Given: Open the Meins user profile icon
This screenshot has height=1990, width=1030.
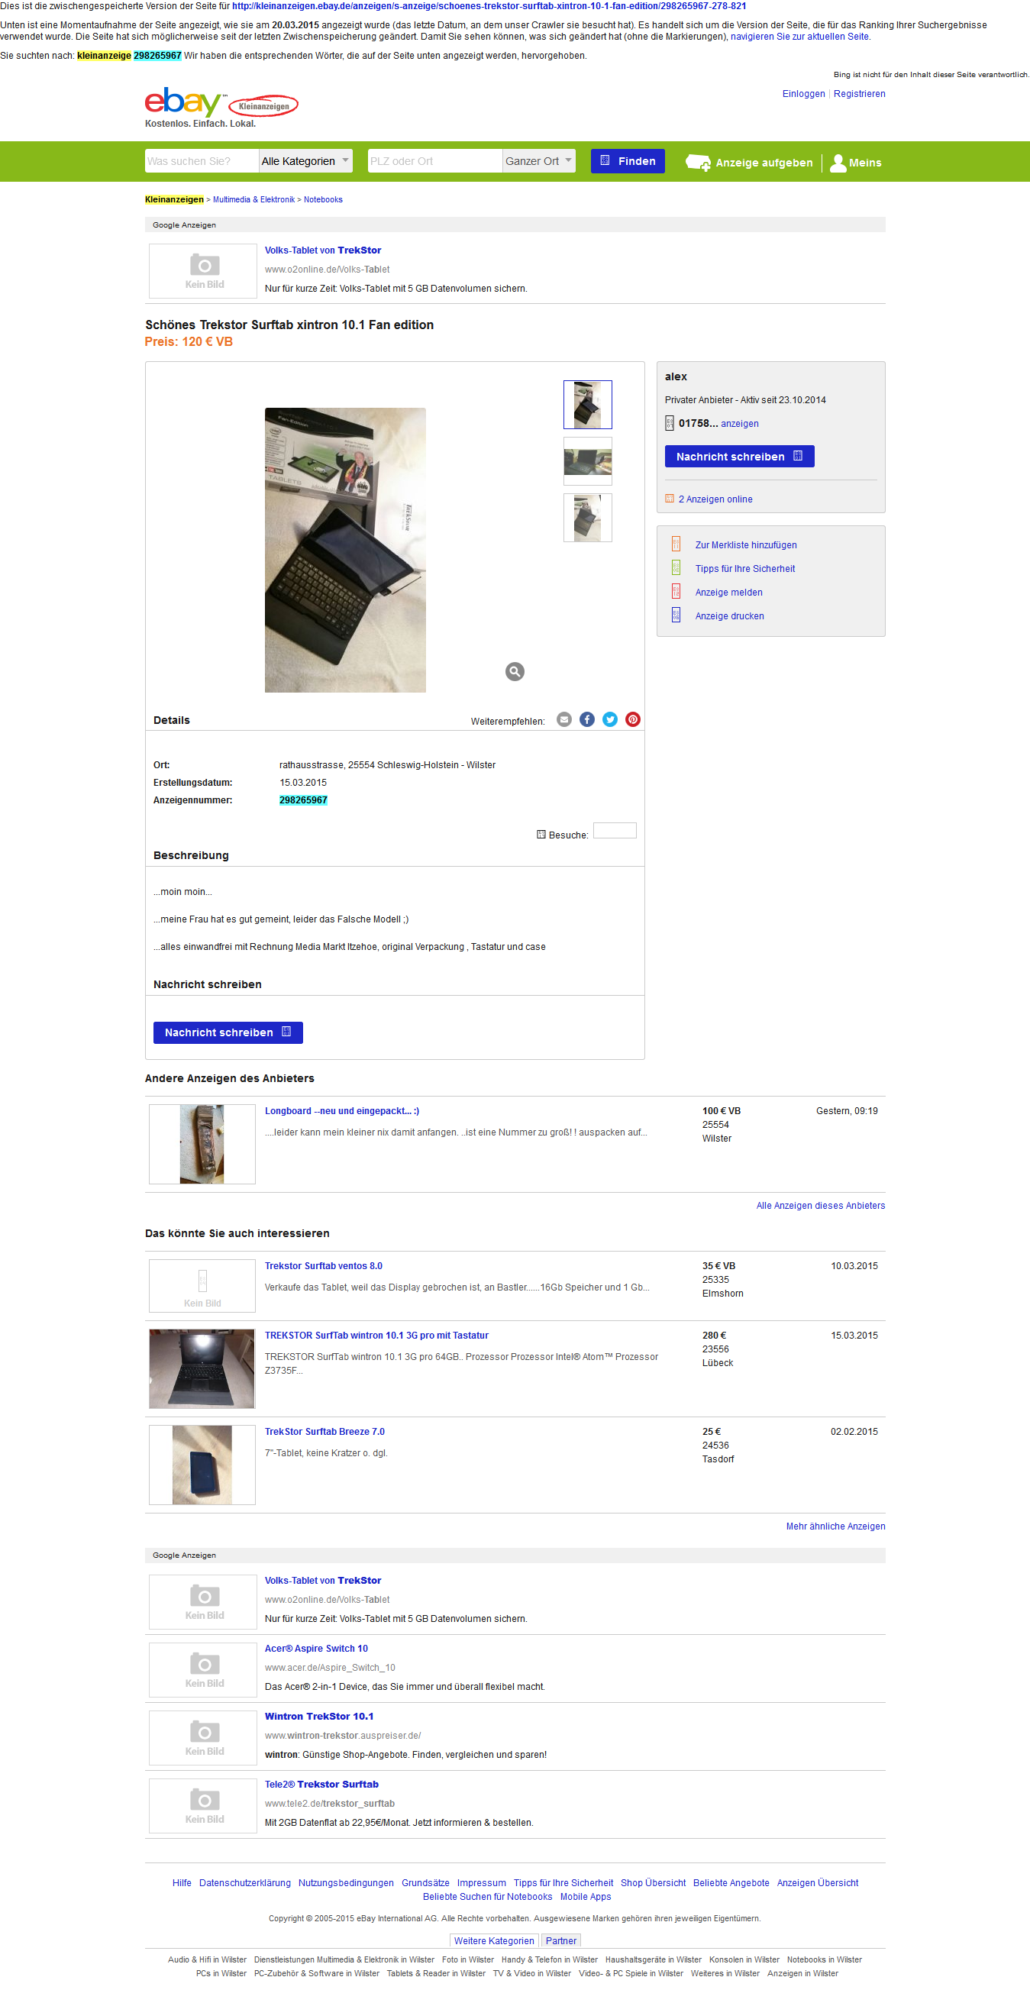Looking at the screenshot, I should click(838, 162).
